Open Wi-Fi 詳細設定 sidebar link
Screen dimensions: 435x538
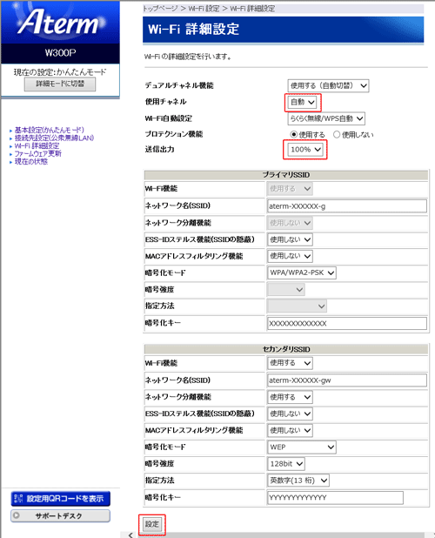[37, 146]
